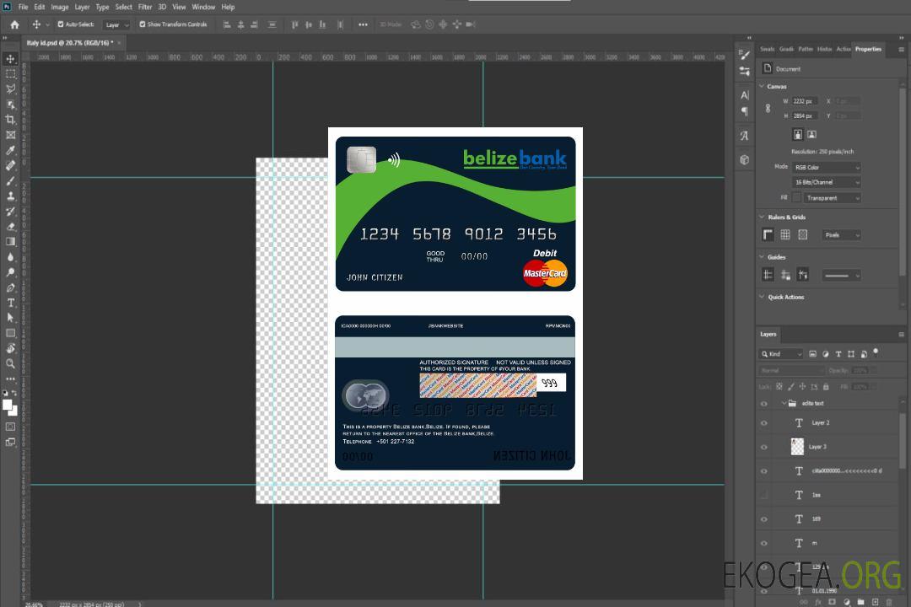Image resolution: width=911 pixels, height=607 pixels.
Task: Switch to the History panel tab
Action: point(824,49)
